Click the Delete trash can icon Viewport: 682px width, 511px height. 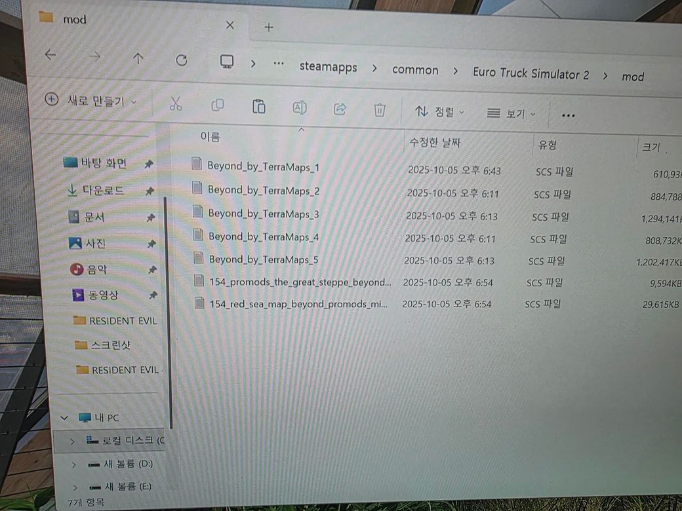[x=380, y=110]
